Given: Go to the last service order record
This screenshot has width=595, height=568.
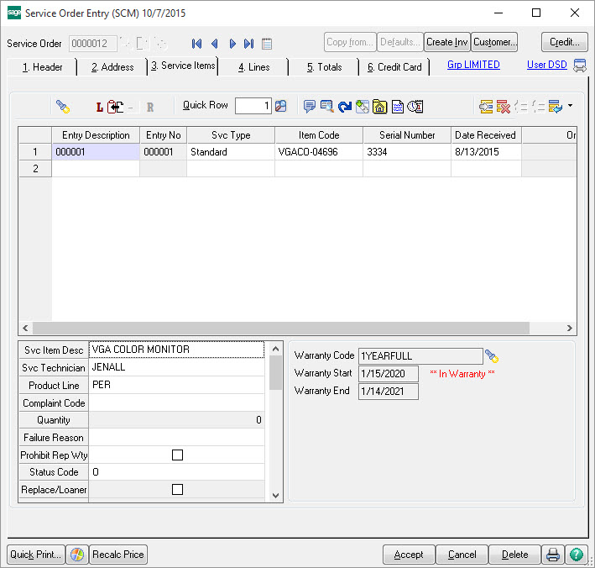Looking at the screenshot, I should pos(249,44).
